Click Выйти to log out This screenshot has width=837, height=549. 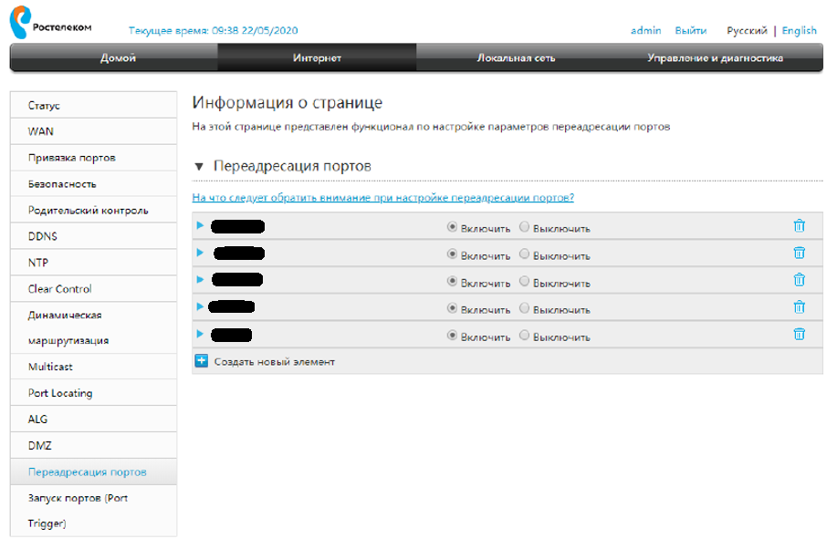pyautogui.click(x=690, y=30)
